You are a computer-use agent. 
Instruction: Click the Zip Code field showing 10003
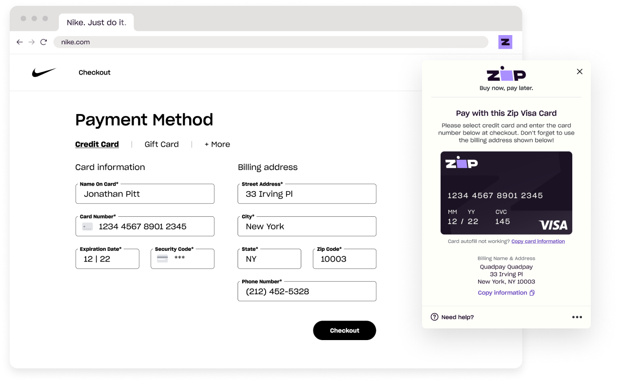pyautogui.click(x=345, y=259)
